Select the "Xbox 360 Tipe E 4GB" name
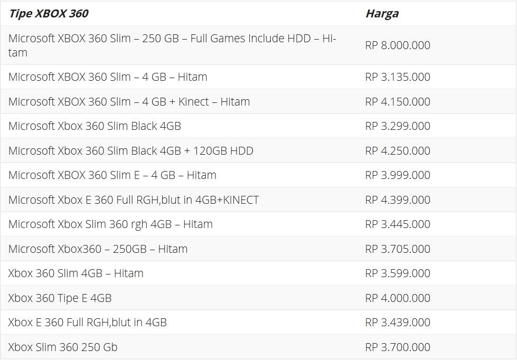This screenshot has height=360, width=517. pyautogui.click(x=60, y=298)
